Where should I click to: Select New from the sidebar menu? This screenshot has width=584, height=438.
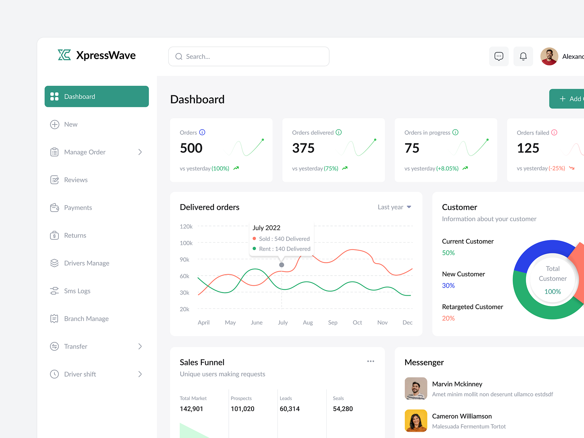tap(70, 124)
